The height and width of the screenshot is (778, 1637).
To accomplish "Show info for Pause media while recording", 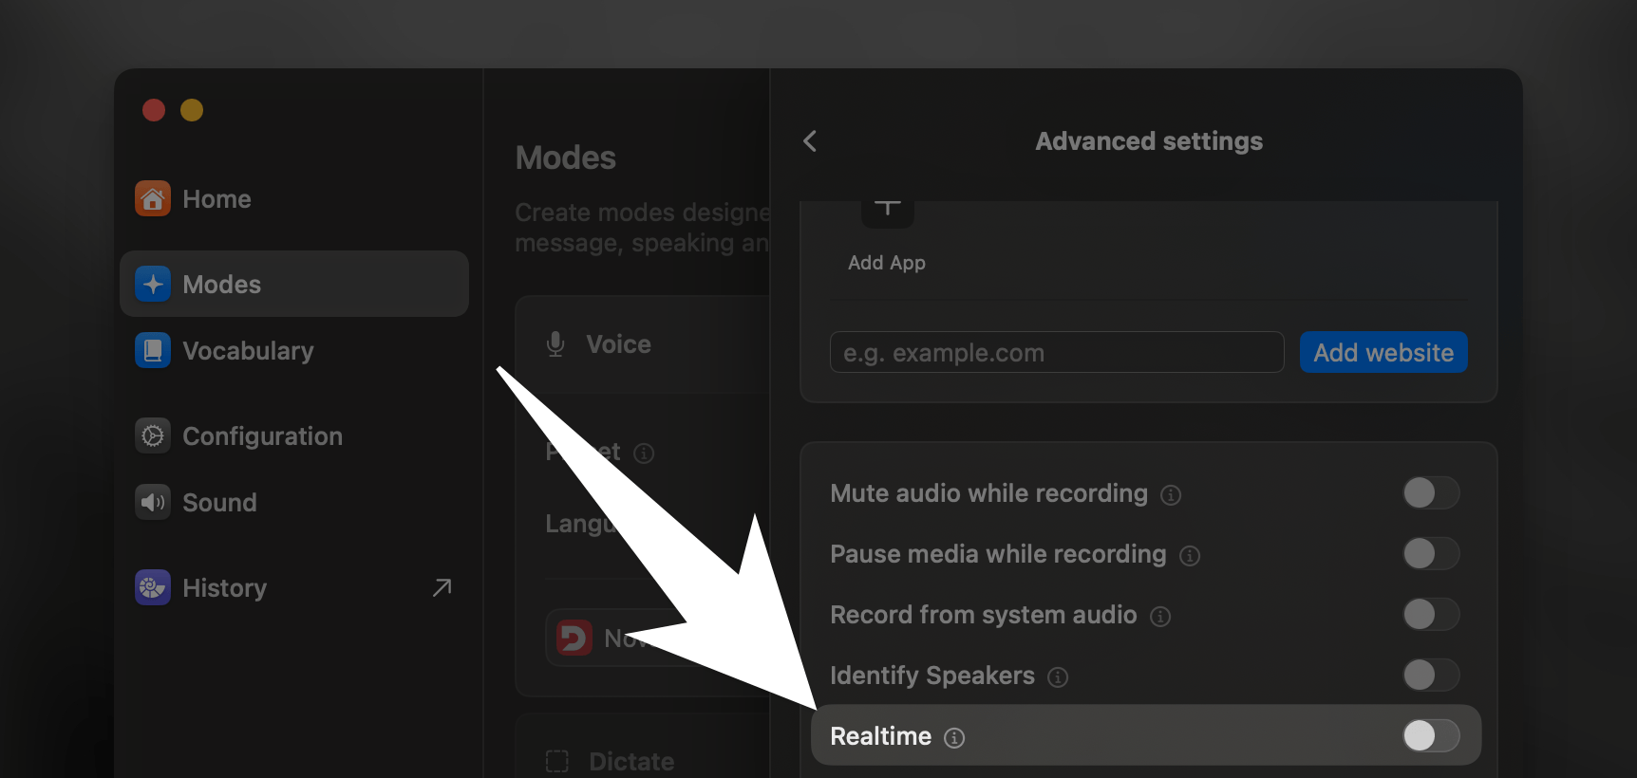I will pos(1190,555).
